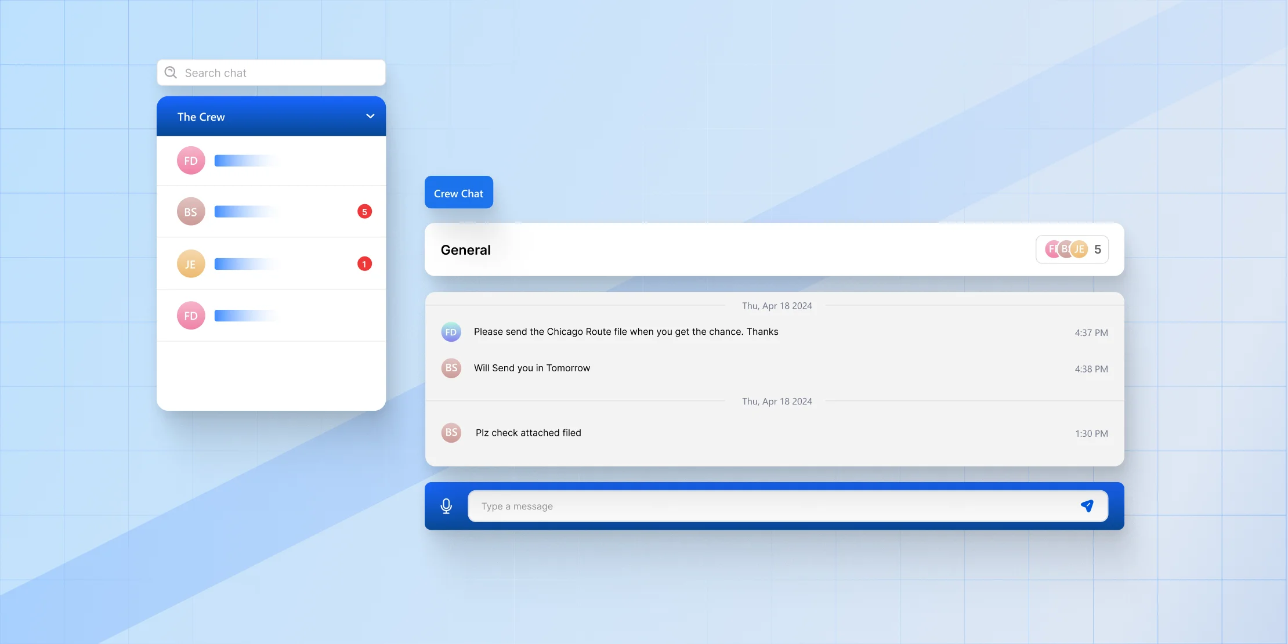Click the FD avatar in first chat row
This screenshot has height=644, width=1288.
click(x=190, y=160)
